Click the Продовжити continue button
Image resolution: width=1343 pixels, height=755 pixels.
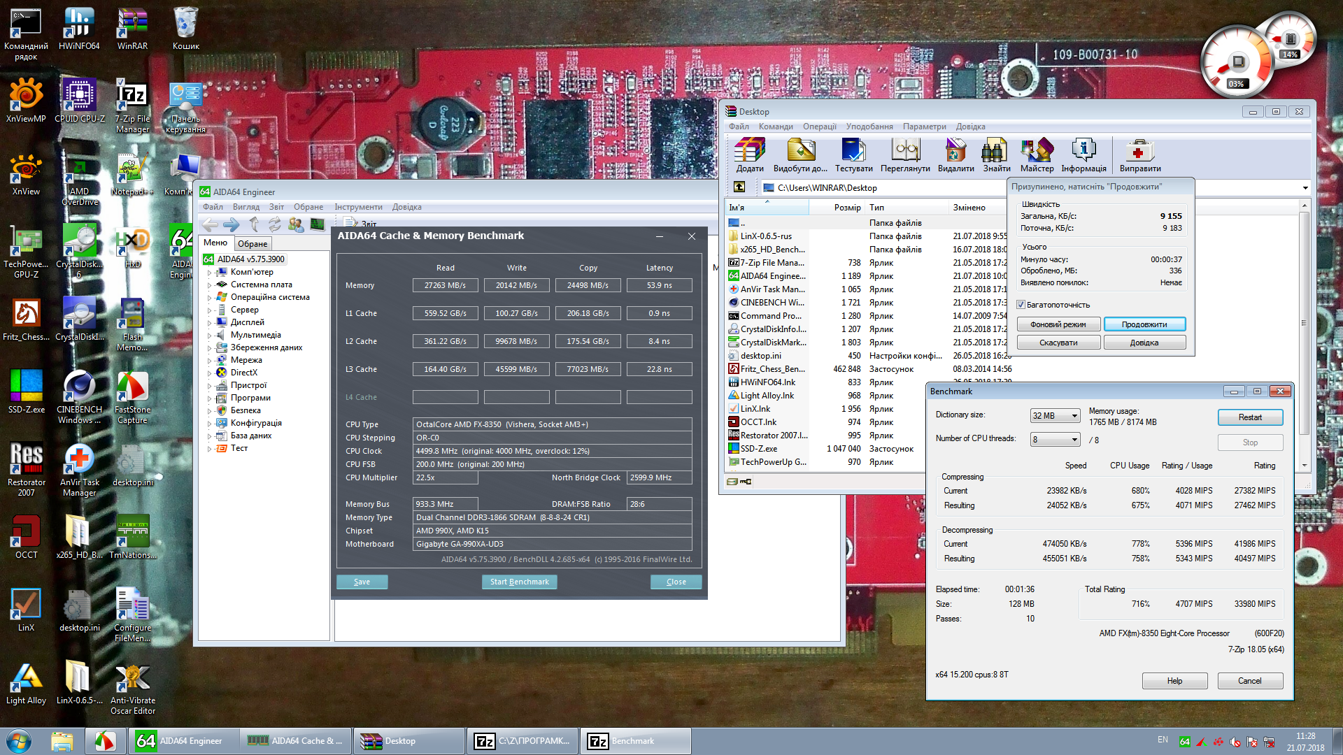click(x=1144, y=324)
